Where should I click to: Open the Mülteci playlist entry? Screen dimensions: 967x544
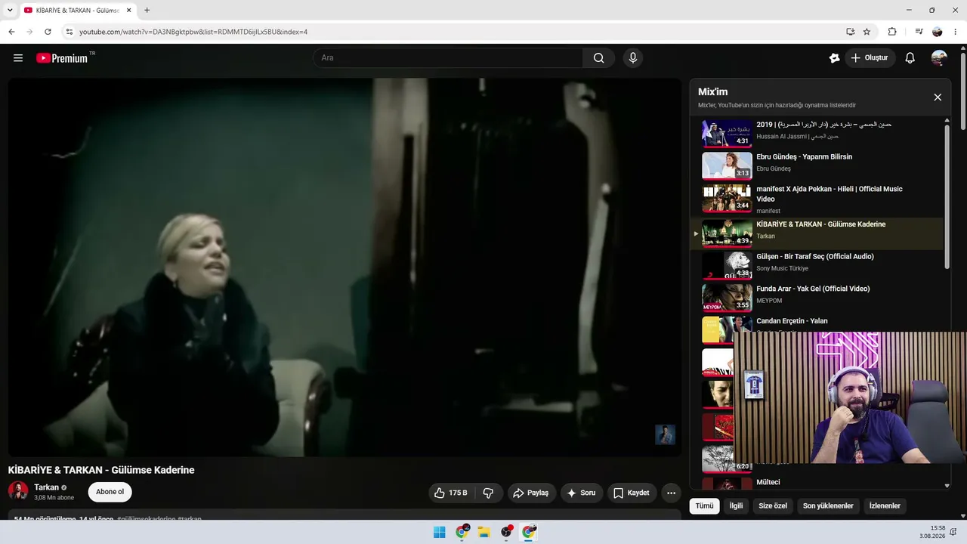(x=768, y=482)
